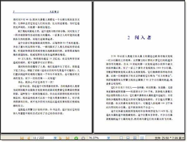The image size is (187, 142).
Task: Go to the next page
Action: pos(60,138)
